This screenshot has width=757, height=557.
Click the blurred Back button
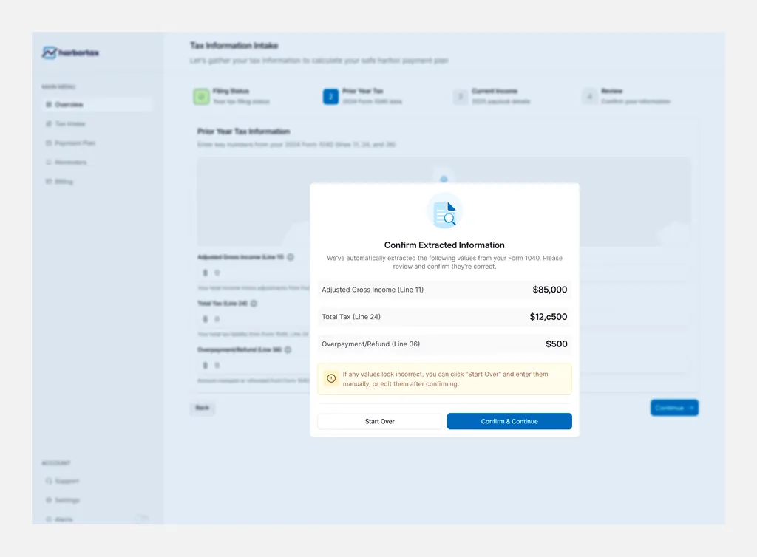coord(203,408)
